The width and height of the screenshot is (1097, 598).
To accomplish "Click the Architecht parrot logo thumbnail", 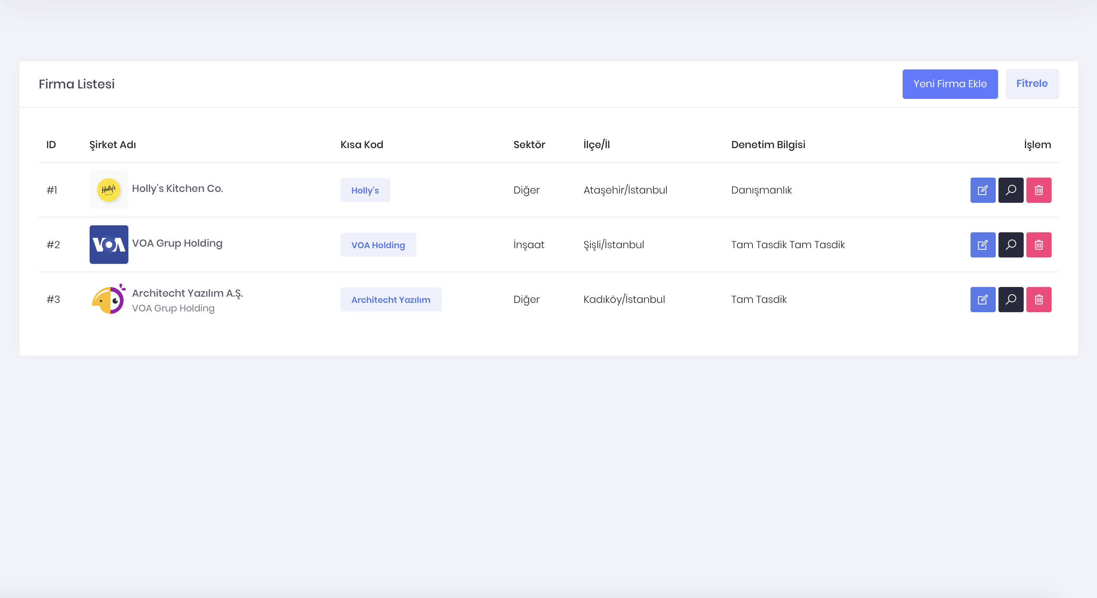I will tap(109, 299).
